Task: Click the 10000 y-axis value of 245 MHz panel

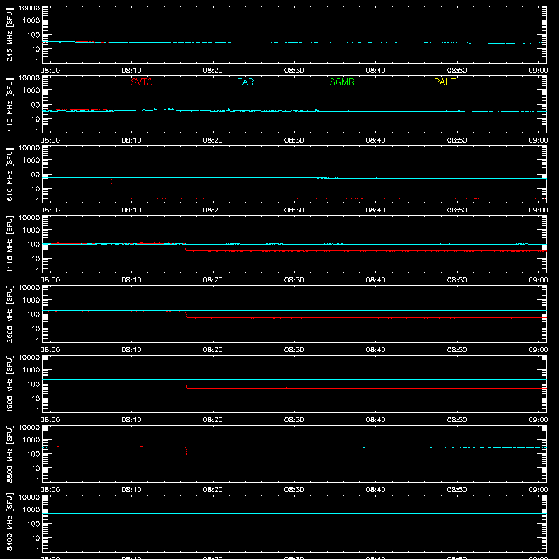Action: pyautogui.click(x=29, y=8)
